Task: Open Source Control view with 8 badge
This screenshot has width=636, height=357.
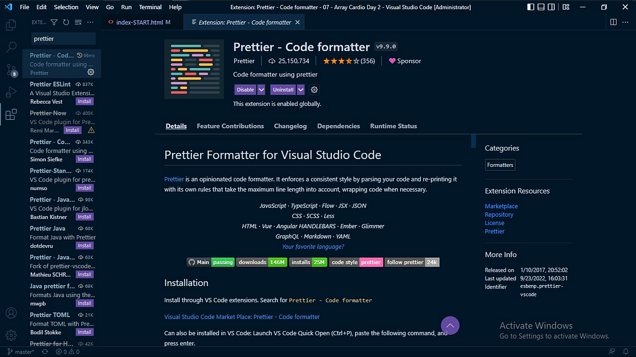Action: pos(11,70)
